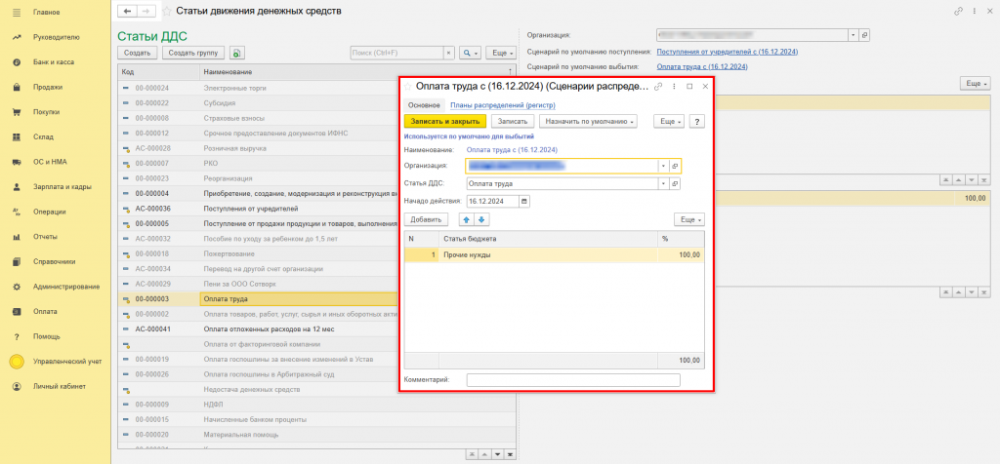The height and width of the screenshot is (464, 1000).
Task: Sort list by Наименование column header
Action: pos(355,71)
